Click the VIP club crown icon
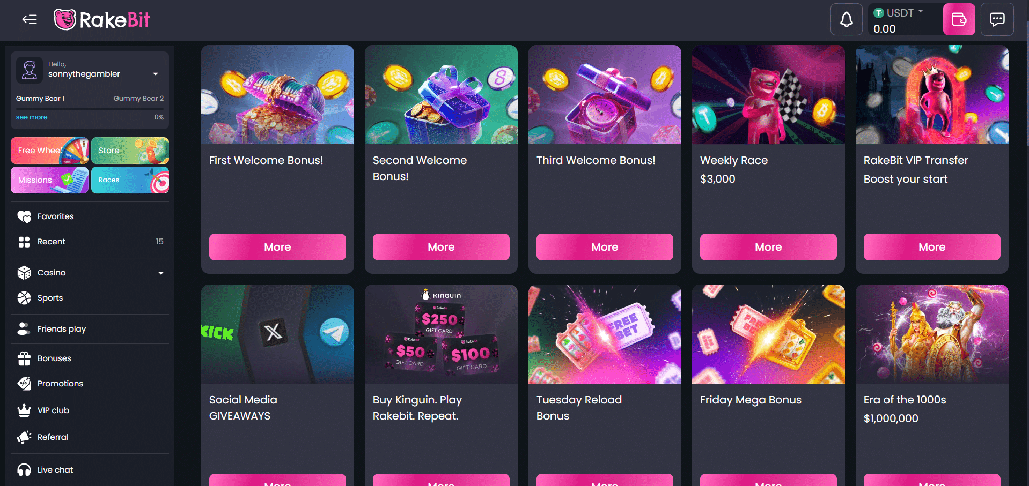The image size is (1029, 486). (24, 410)
